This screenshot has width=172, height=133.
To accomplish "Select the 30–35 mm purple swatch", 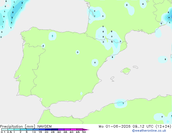I will [x=61, y=129].
